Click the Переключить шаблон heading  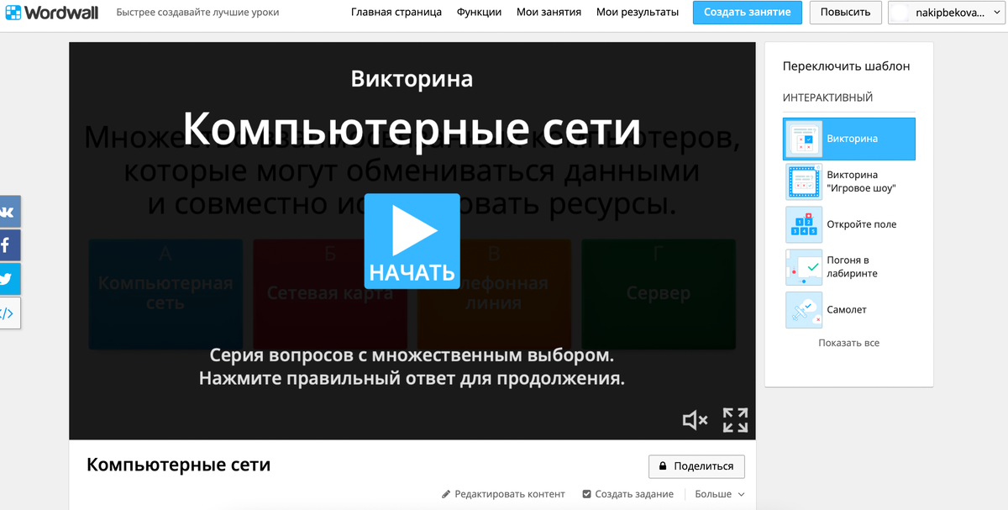click(846, 66)
